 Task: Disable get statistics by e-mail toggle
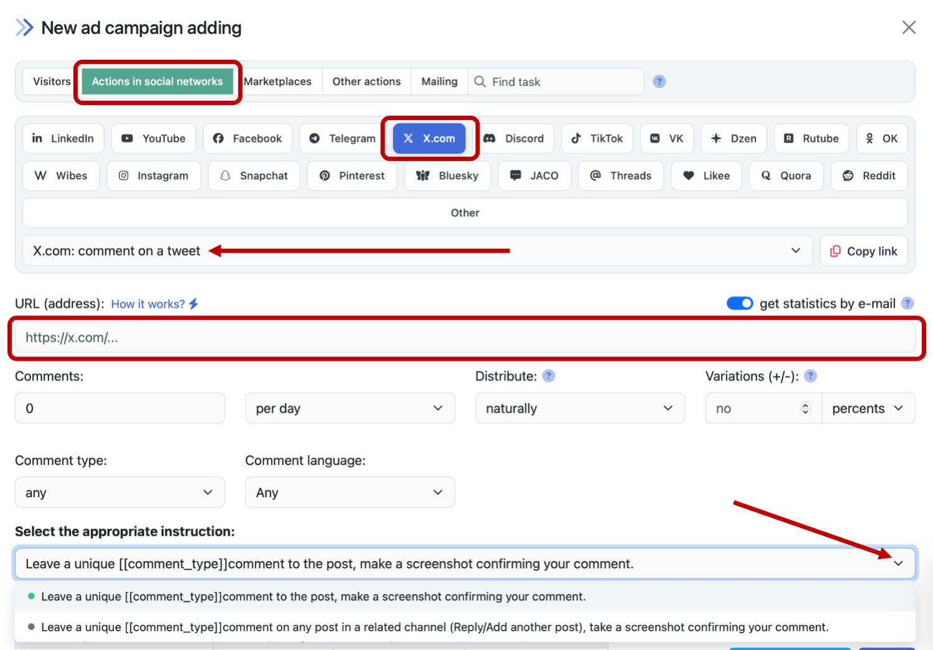[740, 304]
